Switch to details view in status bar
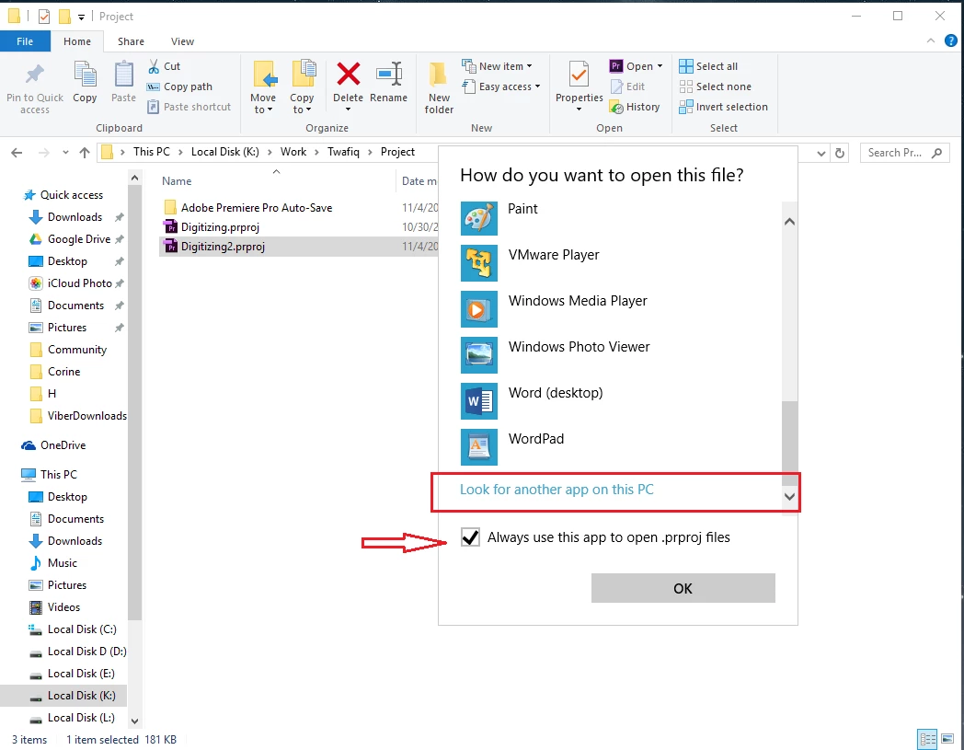The width and height of the screenshot is (964, 750). click(x=928, y=738)
